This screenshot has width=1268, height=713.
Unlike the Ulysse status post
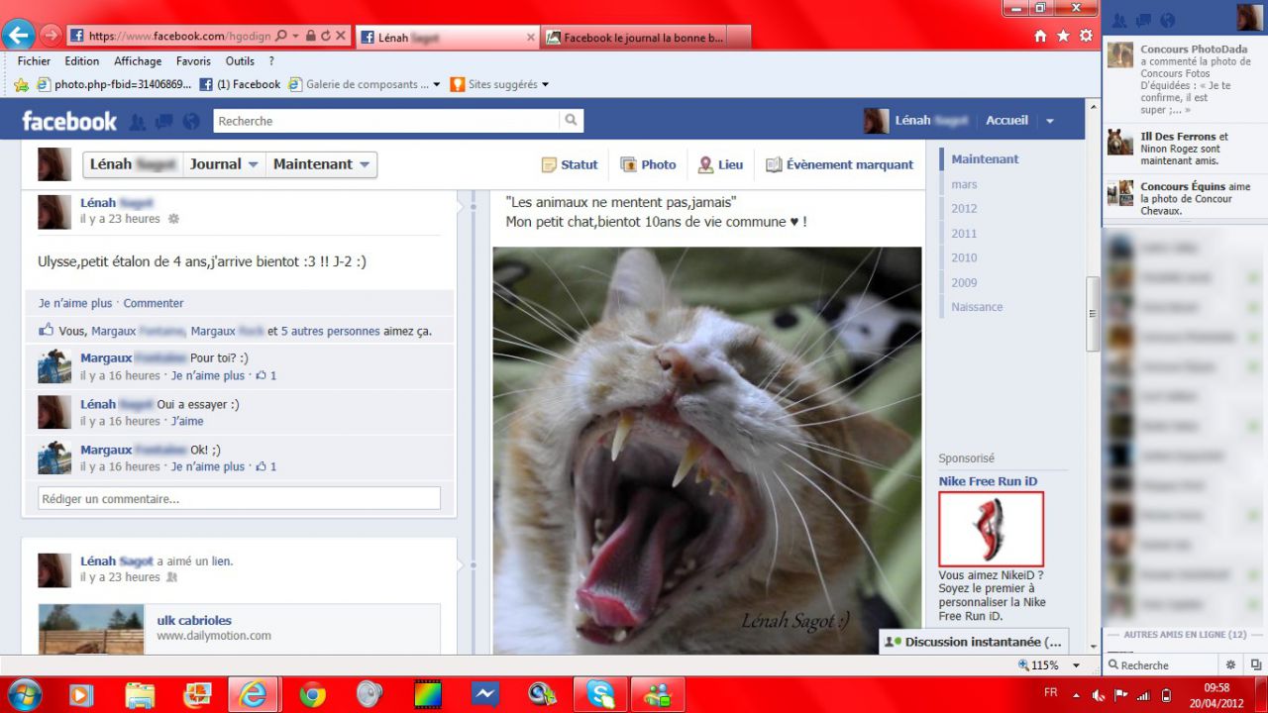[75, 303]
